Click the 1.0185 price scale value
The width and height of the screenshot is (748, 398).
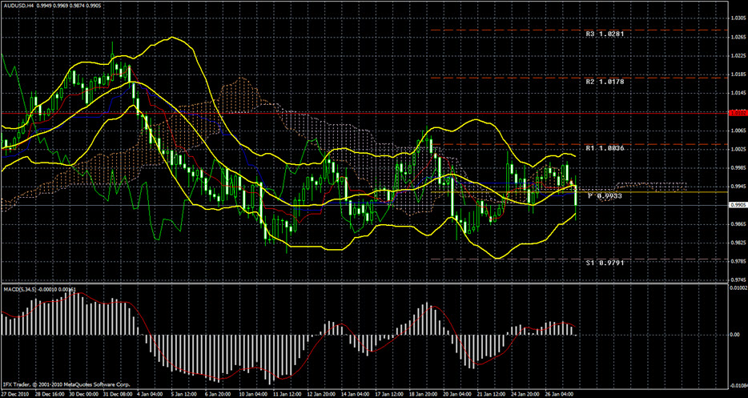738,74
